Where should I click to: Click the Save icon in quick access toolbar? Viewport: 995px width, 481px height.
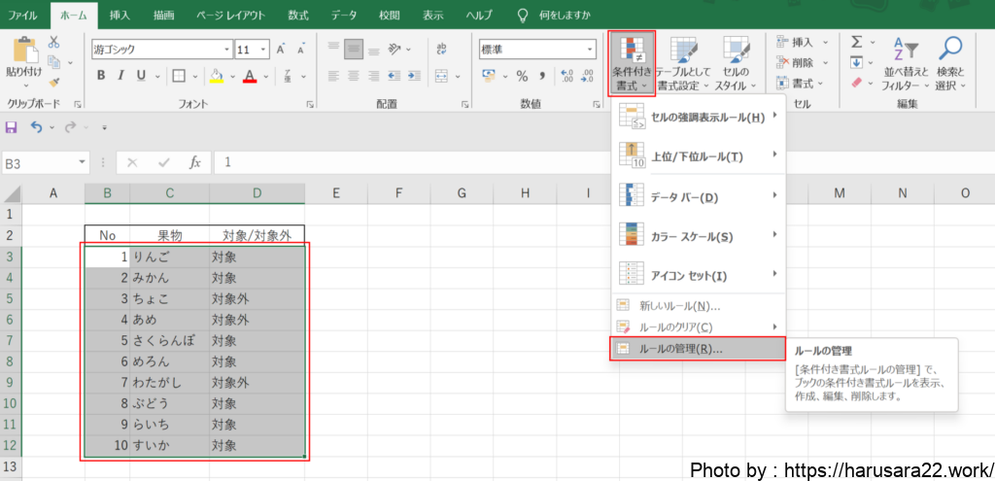pos(12,126)
